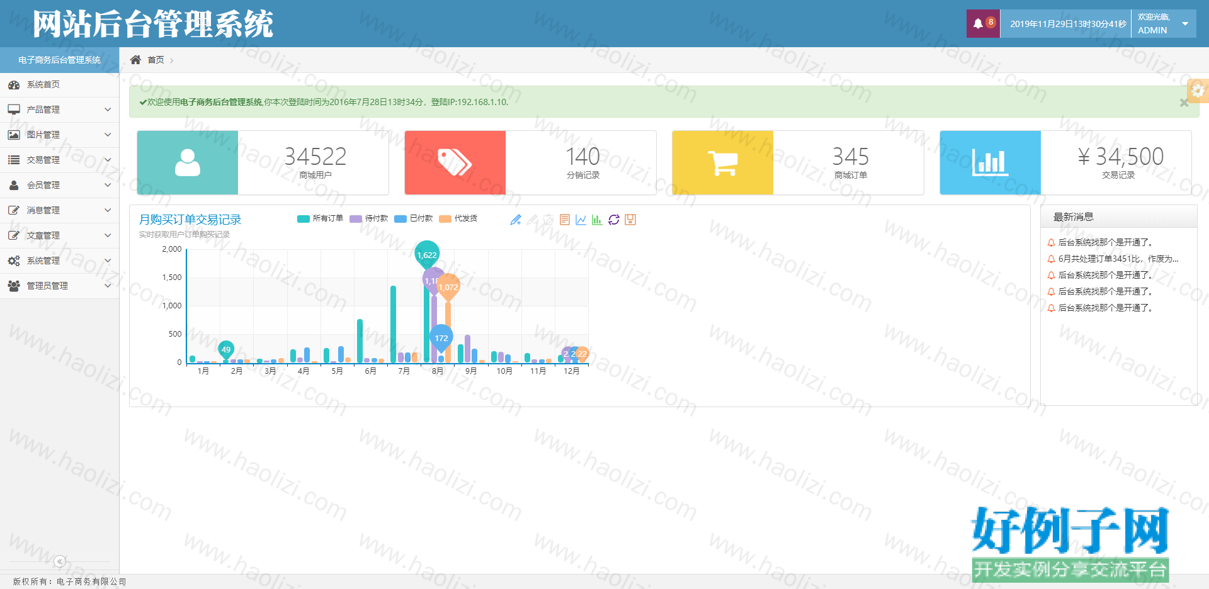Expand the 交易管理 chevron
This screenshot has width=1209, height=589.
pyautogui.click(x=108, y=160)
